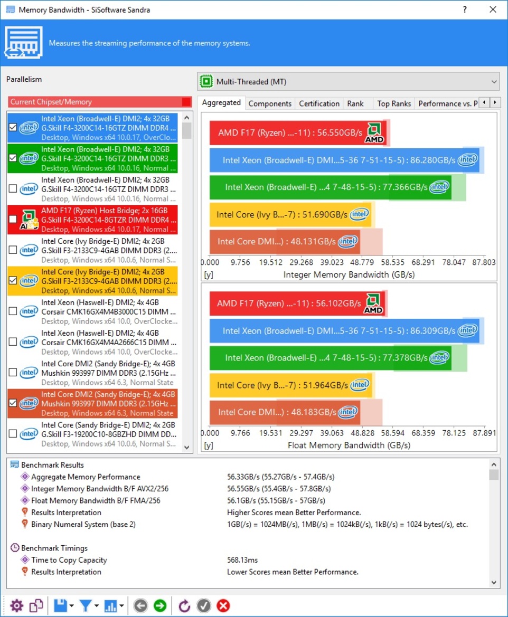Click the lightbulb icon beside Binary Numeral System

25,524
